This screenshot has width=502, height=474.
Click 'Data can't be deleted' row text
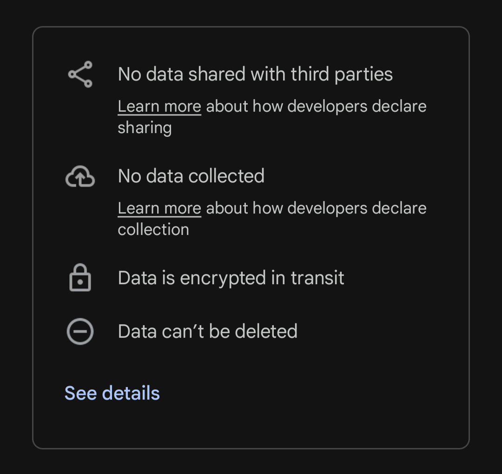click(x=207, y=331)
